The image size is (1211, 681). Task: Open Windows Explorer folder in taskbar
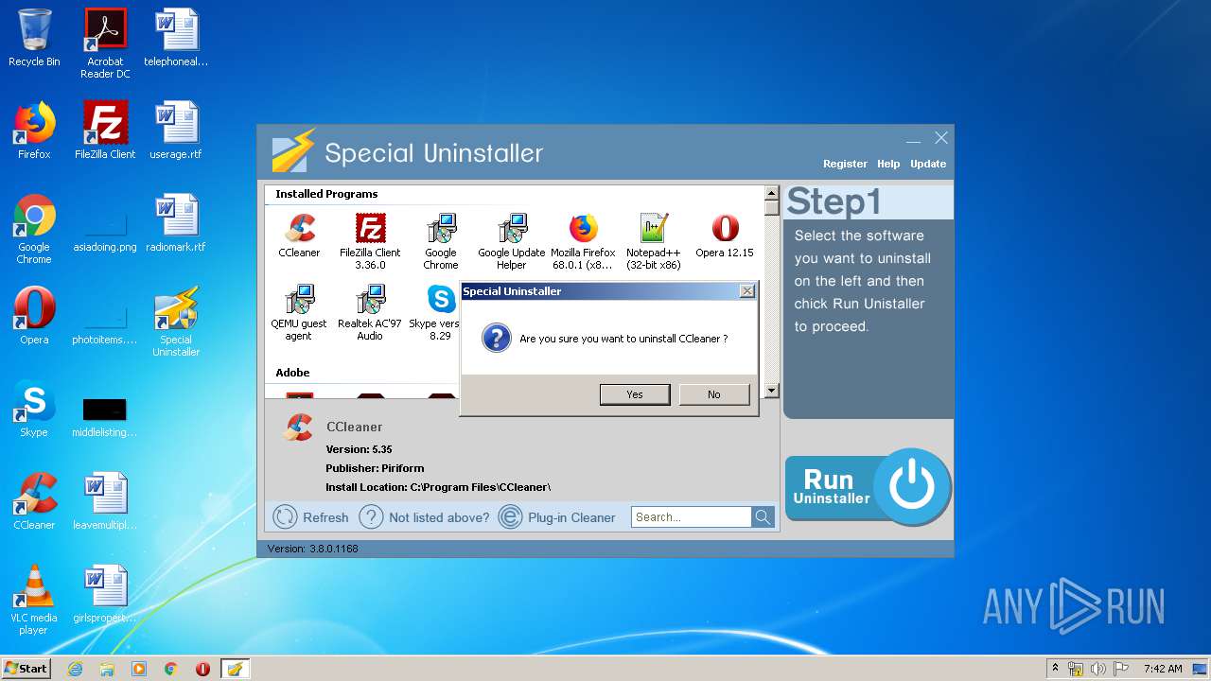click(107, 669)
